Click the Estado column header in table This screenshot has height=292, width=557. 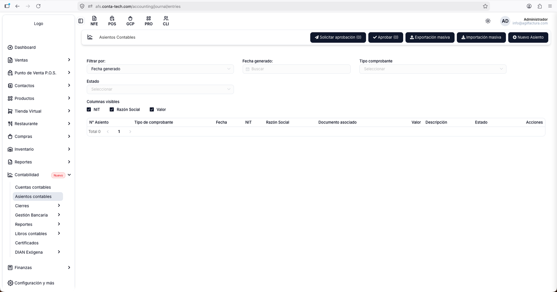pos(481,122)
